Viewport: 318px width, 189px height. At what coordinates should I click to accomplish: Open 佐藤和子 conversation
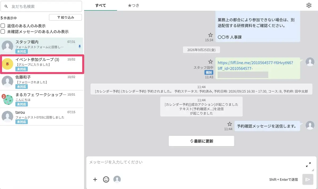point(42,82)
